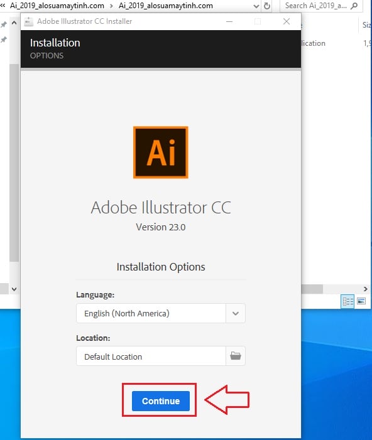Click the breadcrumb chevron between folder names
This screenshot has height=440, width=372.
(111, 6)
